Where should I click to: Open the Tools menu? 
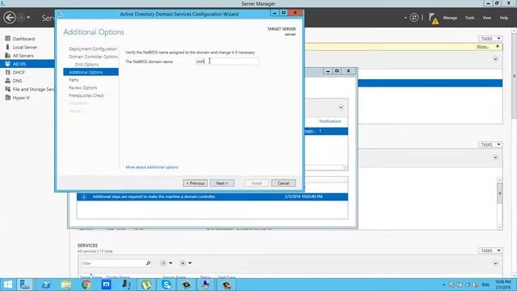(469, 18)
